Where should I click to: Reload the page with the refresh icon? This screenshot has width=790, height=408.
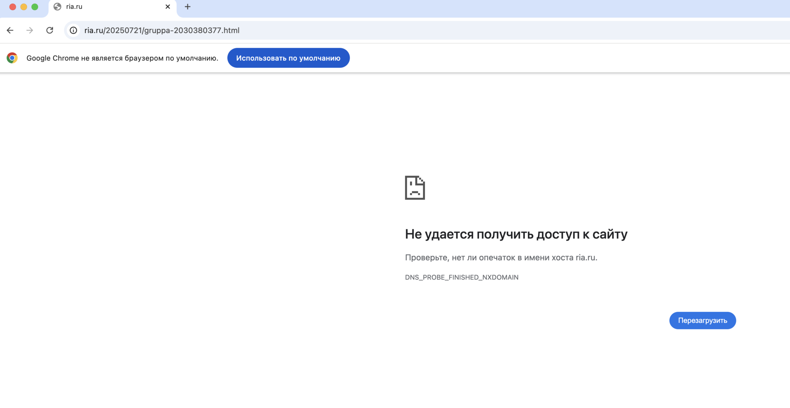click(x=50, y=30)
